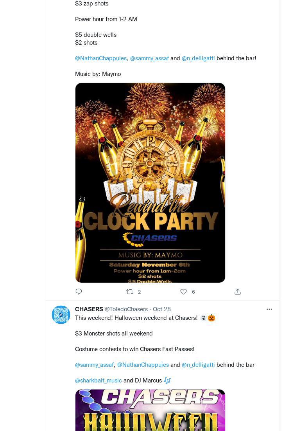The width and height of the screenshot is (301, 431).
Task: Visit the @sharkbait_music profile link
Action: (x=99, y=381)
